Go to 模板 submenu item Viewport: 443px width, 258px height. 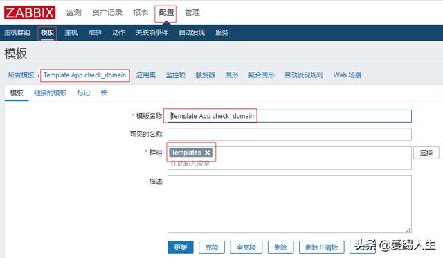tap(47, 32)
